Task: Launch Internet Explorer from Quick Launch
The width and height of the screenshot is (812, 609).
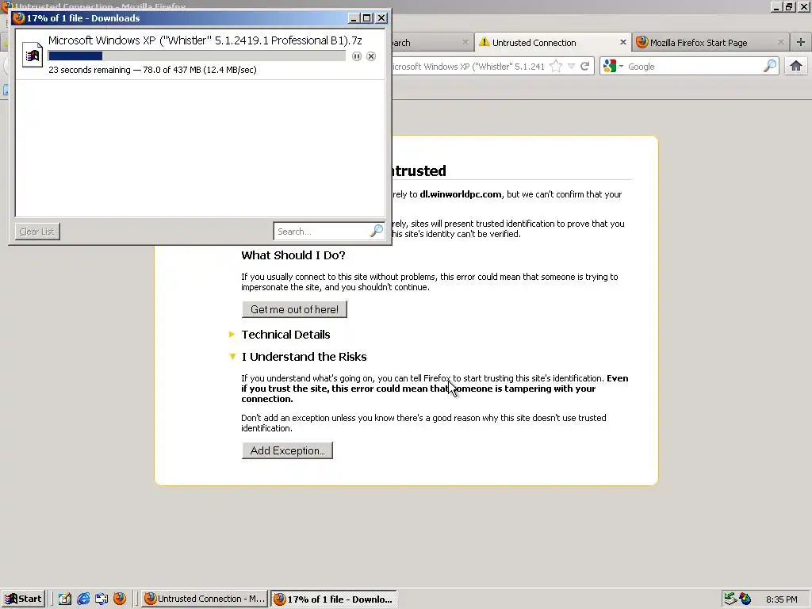Action: pos(82,599)
